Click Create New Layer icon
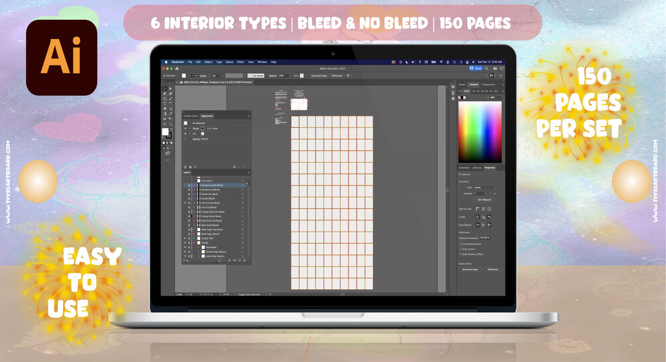This screenshot has height=362, width=666. [x=239, y=261]
